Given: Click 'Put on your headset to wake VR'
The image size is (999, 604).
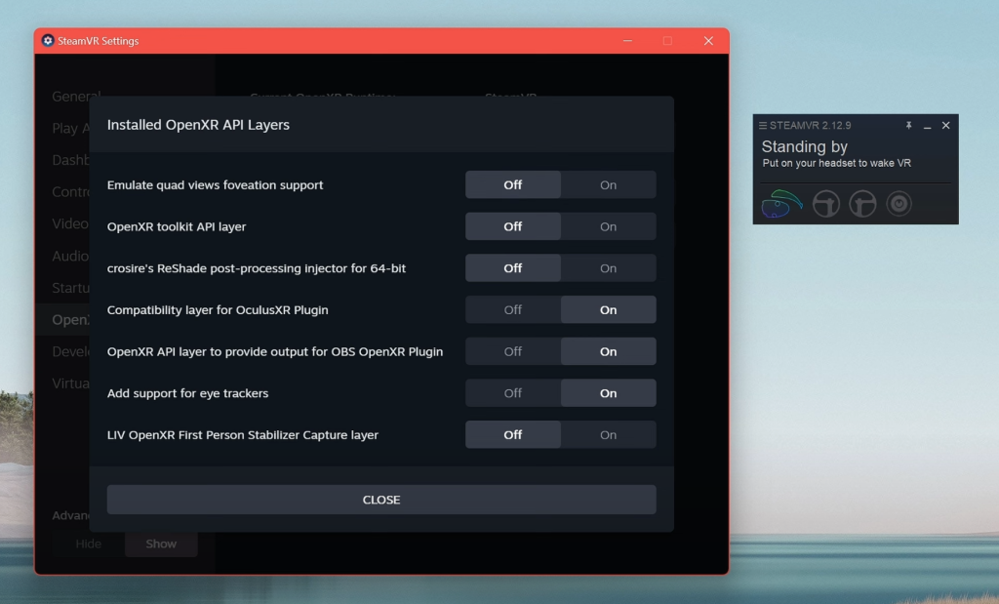Looking at the screenshot, I should [x=836, y=163].
